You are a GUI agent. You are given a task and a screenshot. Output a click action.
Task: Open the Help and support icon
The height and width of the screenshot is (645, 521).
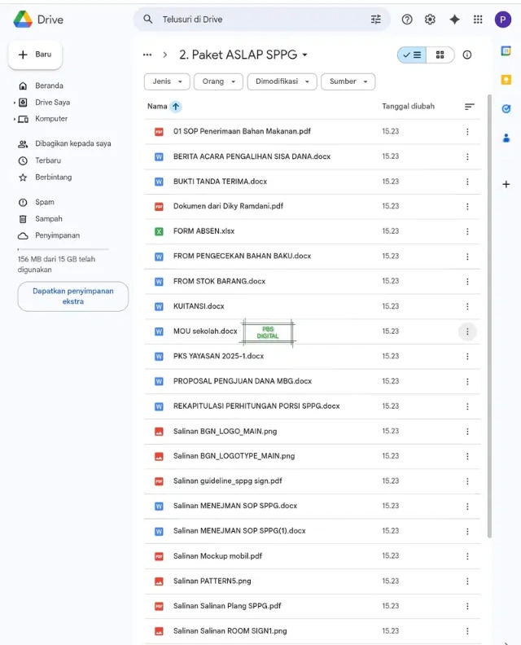pyautogui.click(x=407, y=20)
